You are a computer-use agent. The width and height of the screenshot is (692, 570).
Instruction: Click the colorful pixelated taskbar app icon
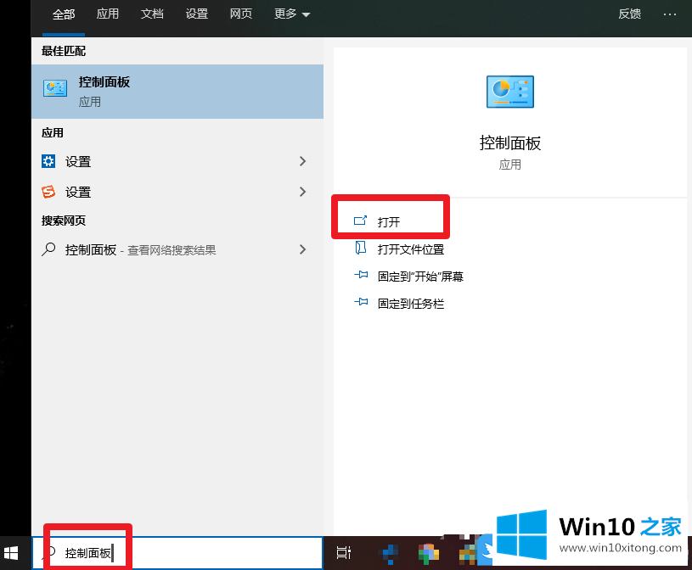[x=428, y=554]
